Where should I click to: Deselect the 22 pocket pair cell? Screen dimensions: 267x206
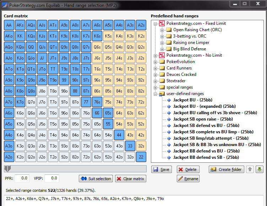point(141,157)
